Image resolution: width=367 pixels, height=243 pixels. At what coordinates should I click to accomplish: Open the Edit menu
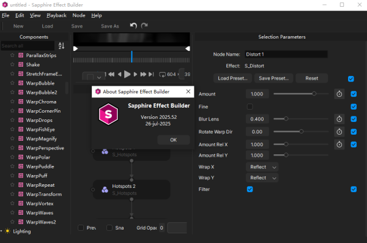click(x=20, y=15)
